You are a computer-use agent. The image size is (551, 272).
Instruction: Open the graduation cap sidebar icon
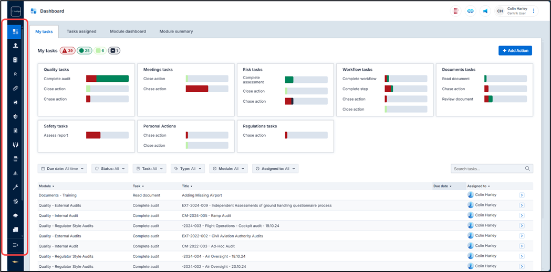click(15, 215)
